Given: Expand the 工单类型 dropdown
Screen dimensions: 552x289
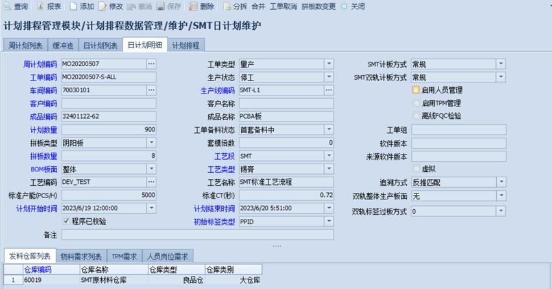Looking at the screenshot, I should click(329, 64).
